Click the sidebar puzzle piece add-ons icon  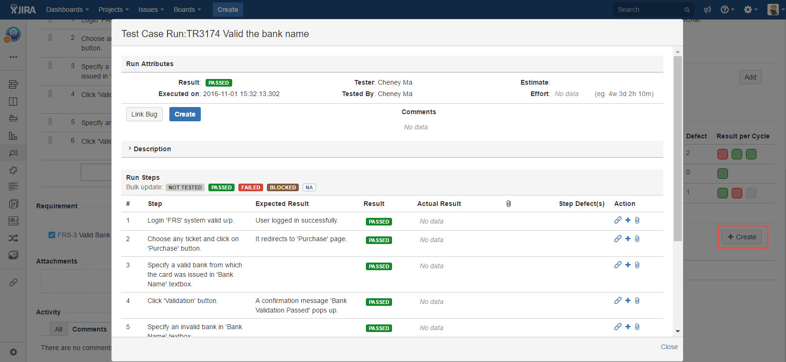point(13,170)
